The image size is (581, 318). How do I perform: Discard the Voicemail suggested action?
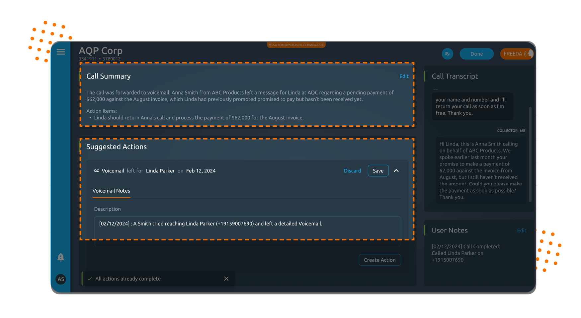pos(353,170)
